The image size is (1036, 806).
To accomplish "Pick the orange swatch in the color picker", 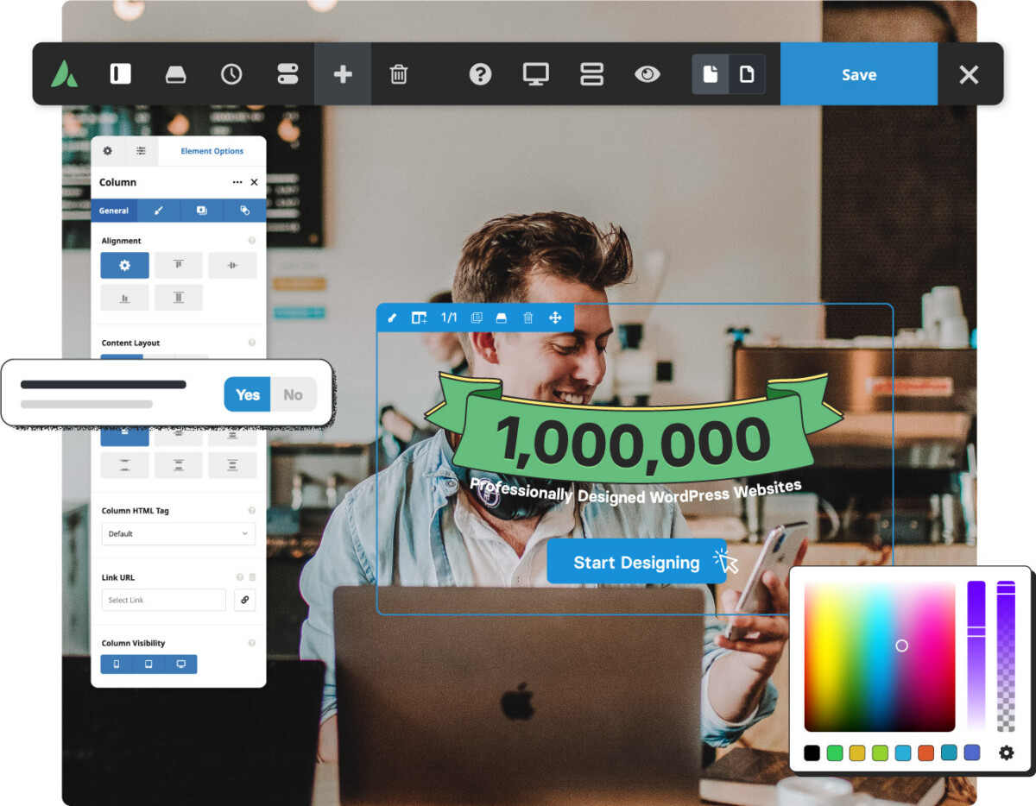I will 925,752.
